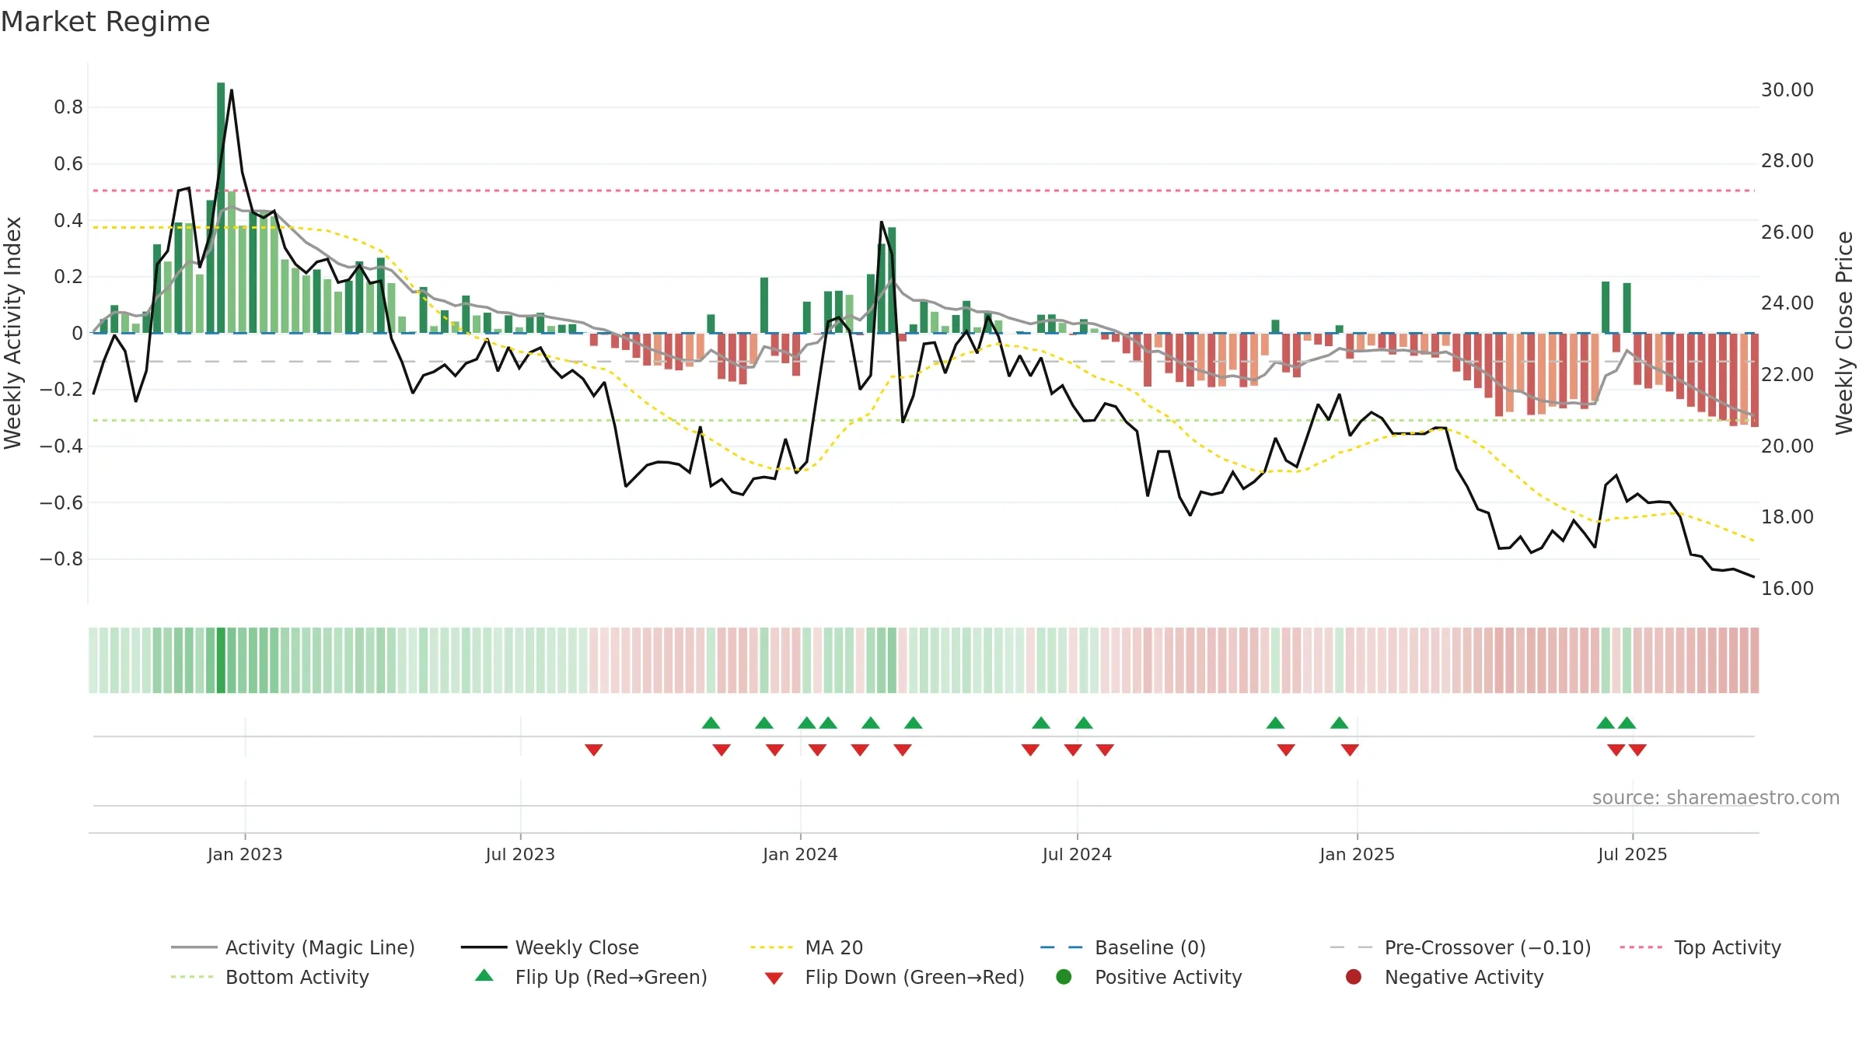Click the darkest green cell in the heatmap strip
This screenshot has width=1866, height=1050.
click(x=221, y=660)
